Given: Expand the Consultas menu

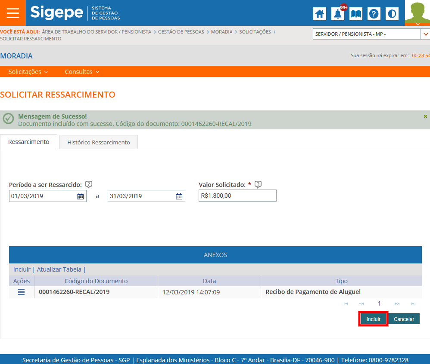Looking at the screenshot, I should (x=82, y=72).
